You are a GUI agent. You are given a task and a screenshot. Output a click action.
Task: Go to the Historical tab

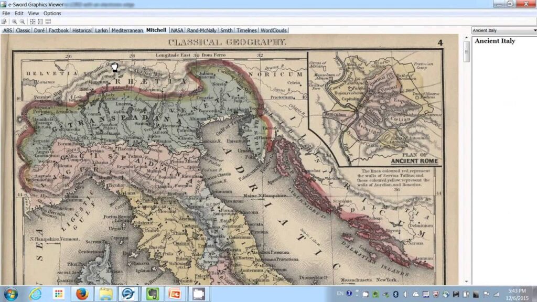pyautogui.click(x=82, y=30)
